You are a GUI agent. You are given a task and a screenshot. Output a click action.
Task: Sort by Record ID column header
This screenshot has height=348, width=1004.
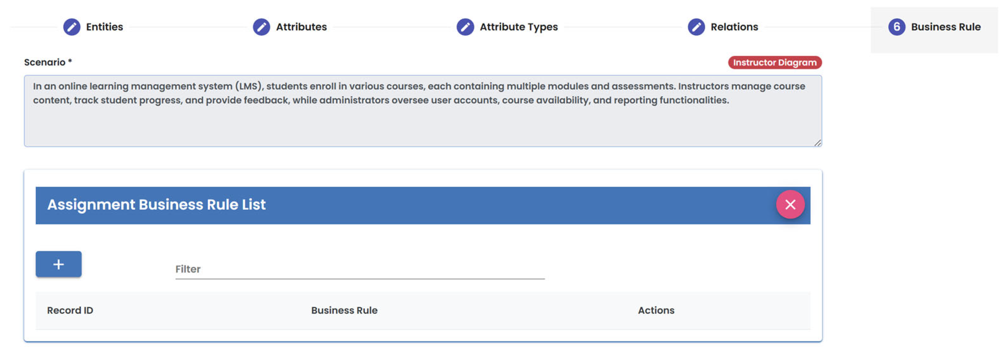point(70,310)
